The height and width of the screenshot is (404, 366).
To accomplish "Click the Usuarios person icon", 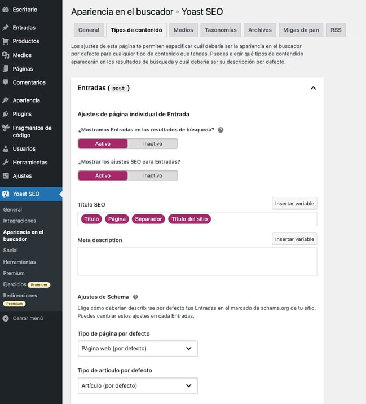I will pos(6,148).
